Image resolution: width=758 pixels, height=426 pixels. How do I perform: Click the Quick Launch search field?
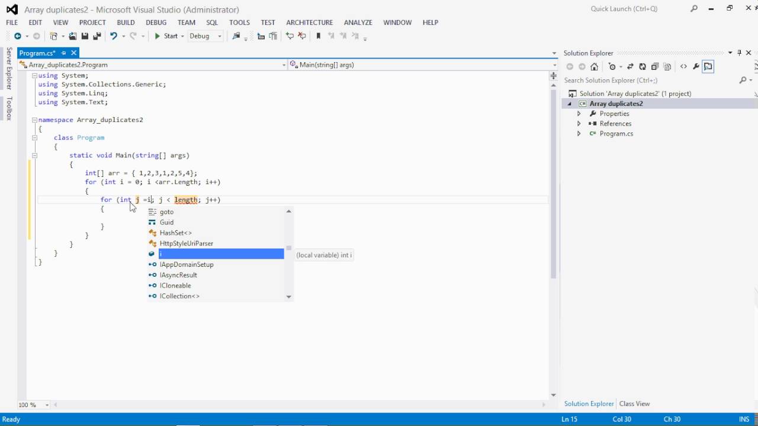(x=637, y=9)
